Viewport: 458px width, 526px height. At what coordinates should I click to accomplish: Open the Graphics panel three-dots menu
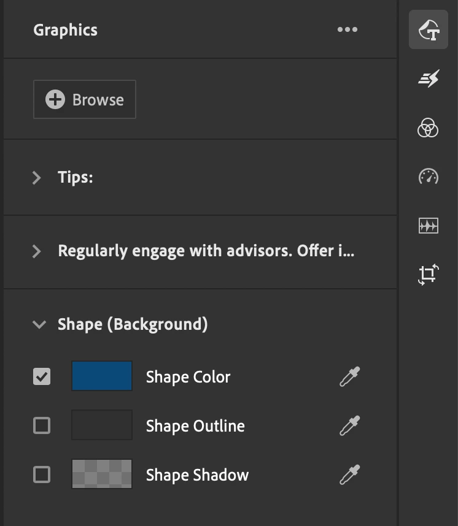pos(347,29)
